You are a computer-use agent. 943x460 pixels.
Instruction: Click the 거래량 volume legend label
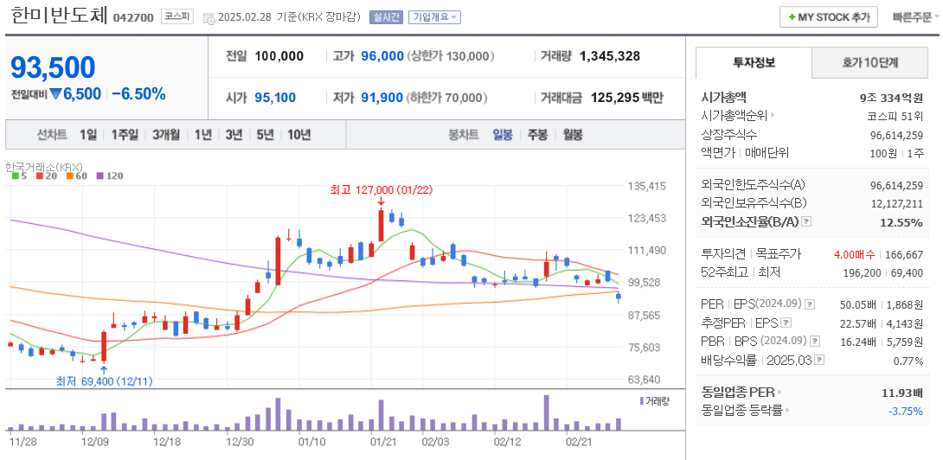pos(654,399)
